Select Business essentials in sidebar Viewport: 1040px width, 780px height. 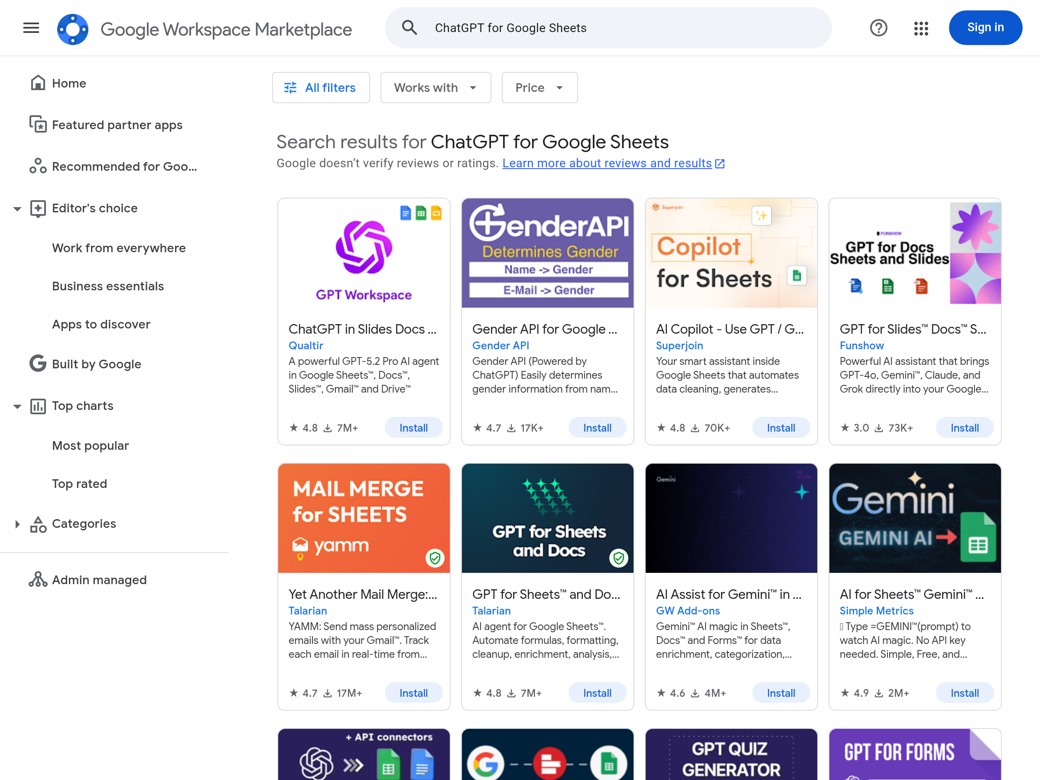107,286
